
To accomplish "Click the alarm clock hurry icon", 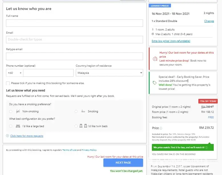I will 155,59.
